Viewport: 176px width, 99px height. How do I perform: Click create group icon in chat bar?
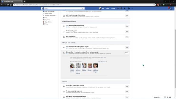point(167,97)
